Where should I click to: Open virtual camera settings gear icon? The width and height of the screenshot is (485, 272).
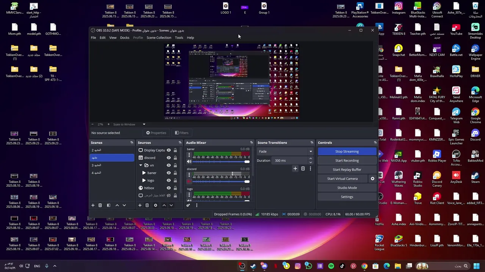pyautogui.click(x=372, y=179)
